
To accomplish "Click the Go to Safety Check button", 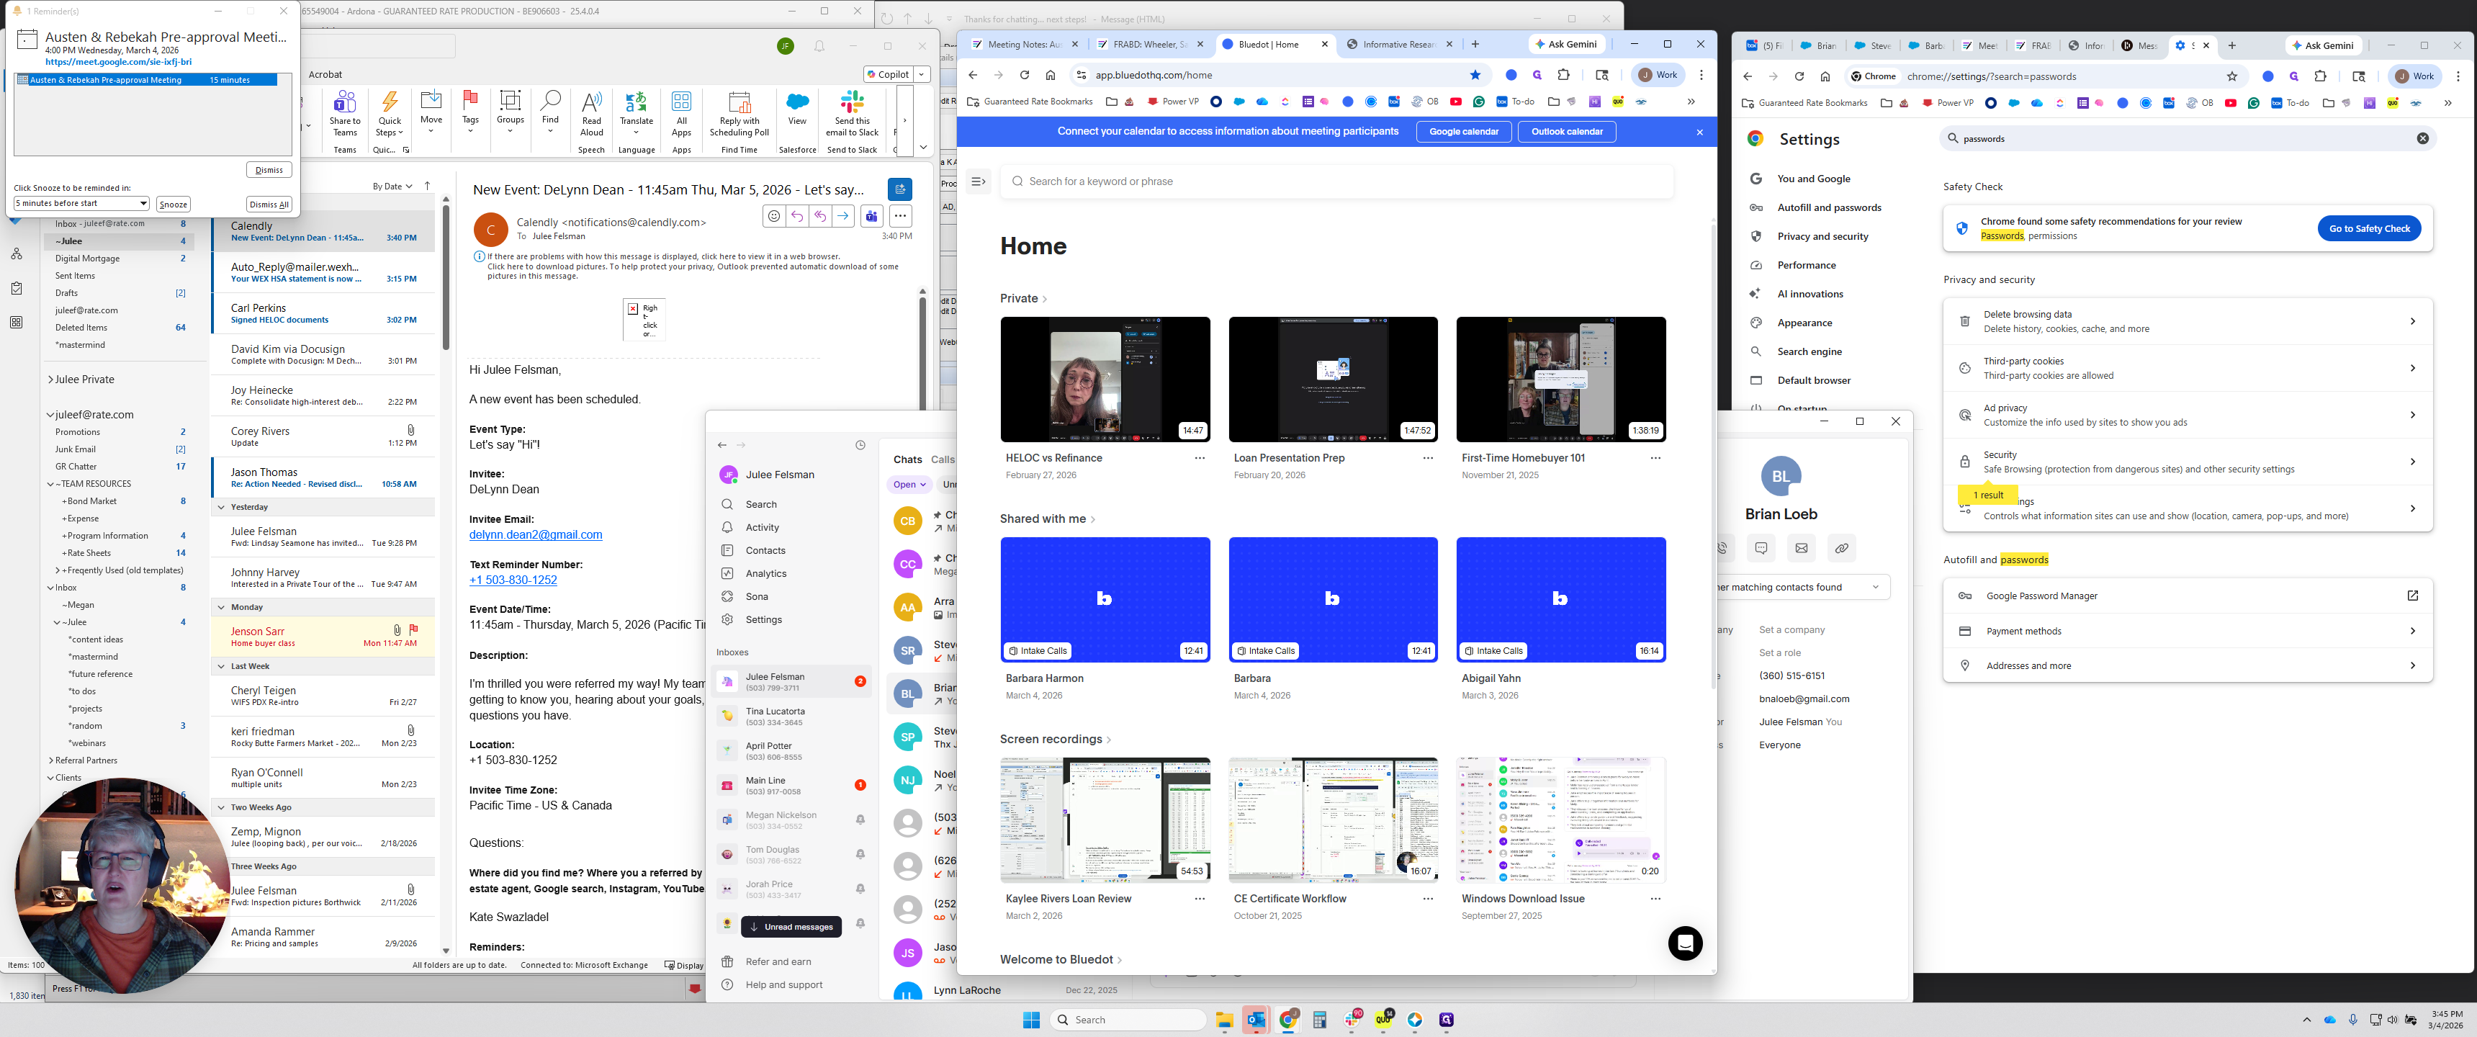I will click(x=2368, y=229).
